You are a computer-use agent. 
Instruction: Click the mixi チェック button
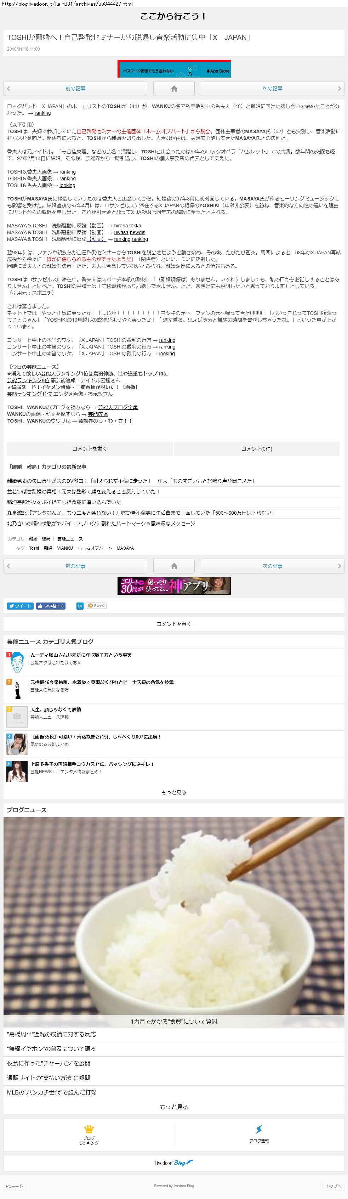[x=97, y=606]
